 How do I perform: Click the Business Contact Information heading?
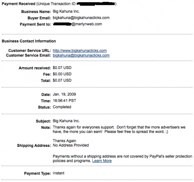(x=29, y=41)
